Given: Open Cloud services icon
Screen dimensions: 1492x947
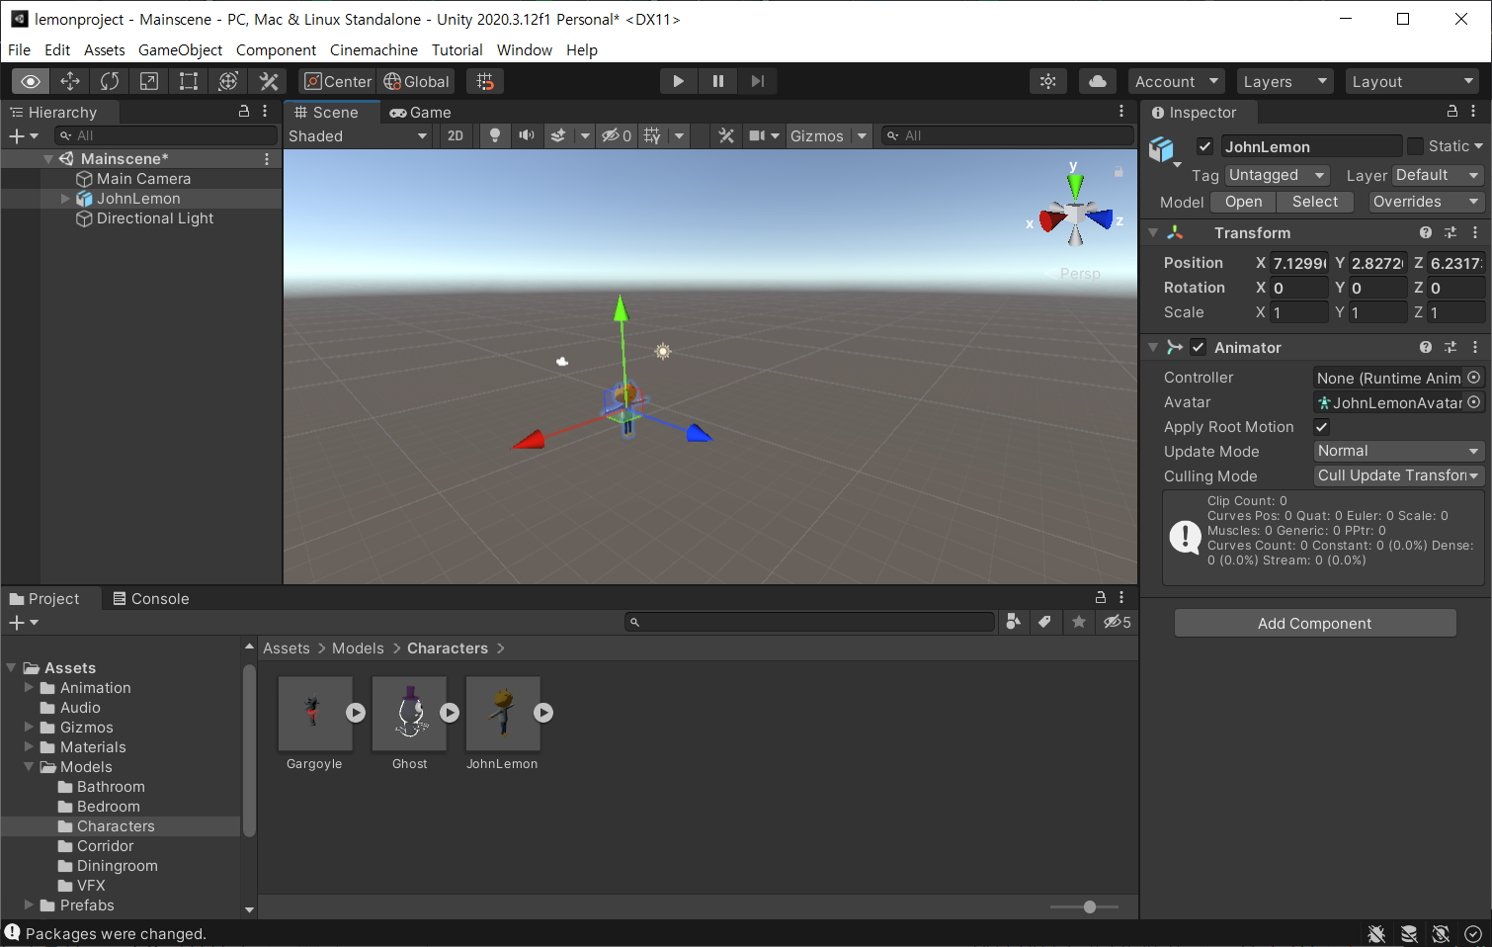Looking at the screenshot, I should coord(1098,81).
